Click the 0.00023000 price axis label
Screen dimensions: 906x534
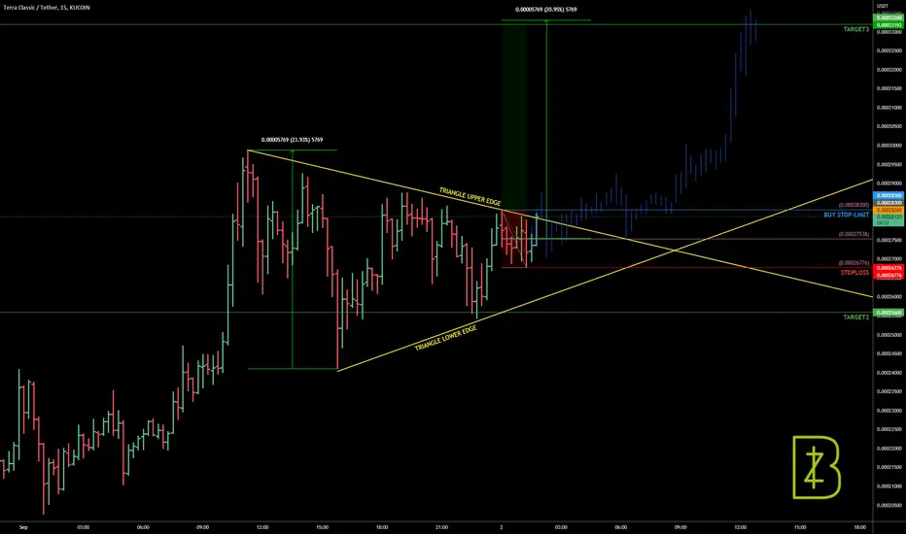pos(889,411)
